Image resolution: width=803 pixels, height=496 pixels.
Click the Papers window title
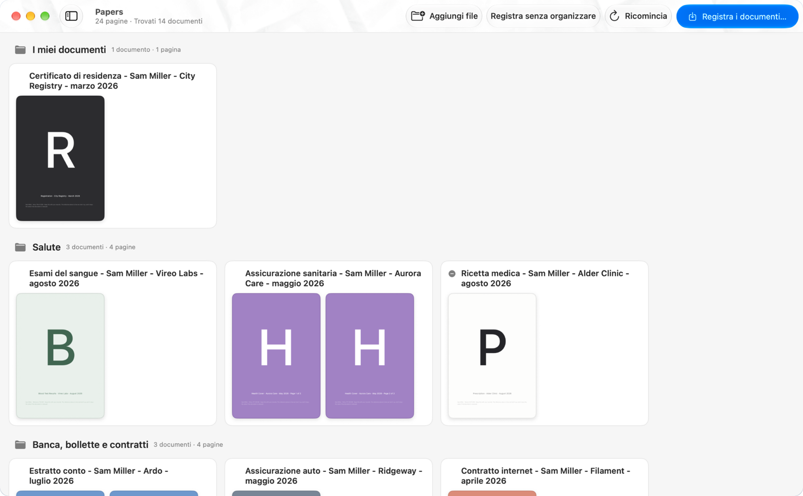(109, 12)
